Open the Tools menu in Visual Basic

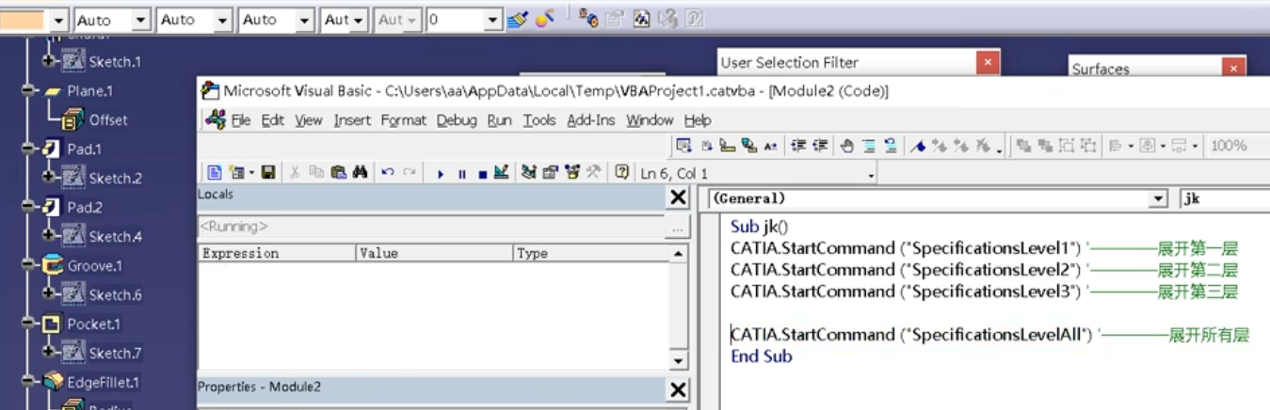coord(539,120)
